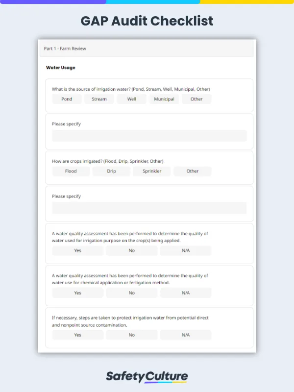294x392 pixels.
Task: Click the second Please specify input field
Action: (x=149, y=208)
